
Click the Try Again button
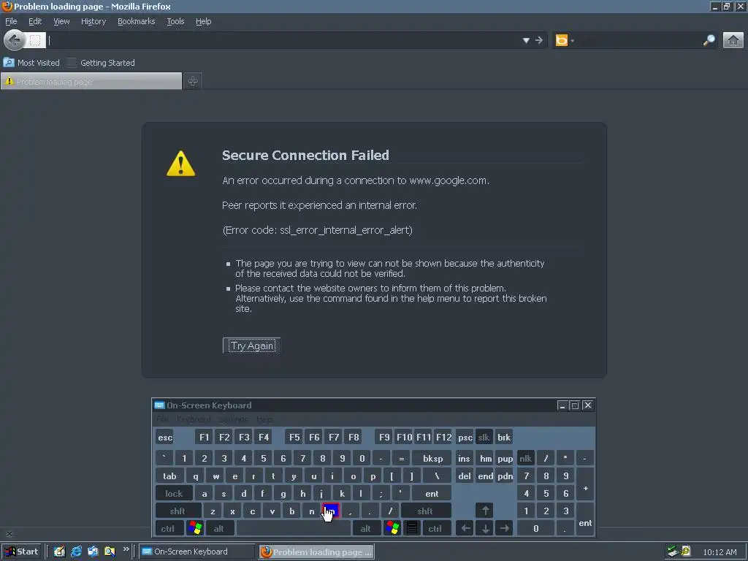pyautogui.click(x=252, y=346)
